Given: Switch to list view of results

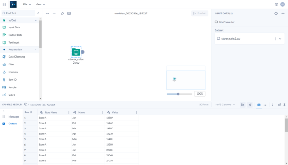Looking at the screenshot, I should click(x=265, y=105).
